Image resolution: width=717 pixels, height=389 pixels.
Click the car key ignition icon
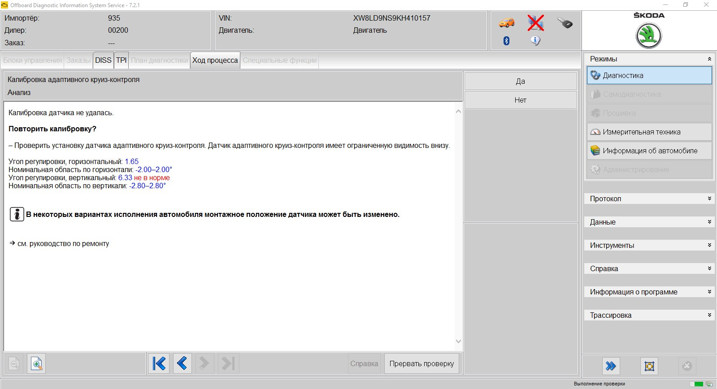click(x=565, y=22)
